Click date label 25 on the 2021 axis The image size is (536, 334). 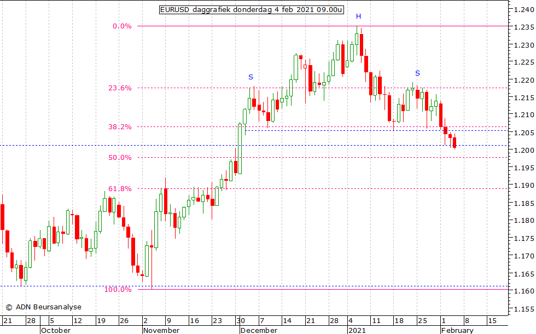coord(423,321)
